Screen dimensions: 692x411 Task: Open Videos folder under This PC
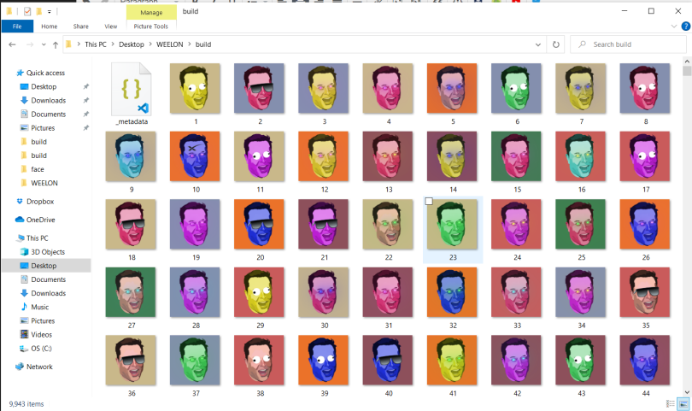click(x=36, y=335)
